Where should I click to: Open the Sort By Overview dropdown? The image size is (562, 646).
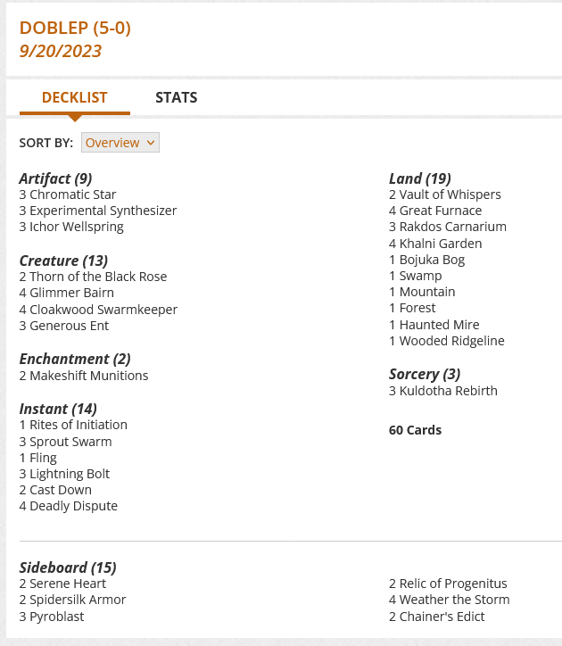120,143
